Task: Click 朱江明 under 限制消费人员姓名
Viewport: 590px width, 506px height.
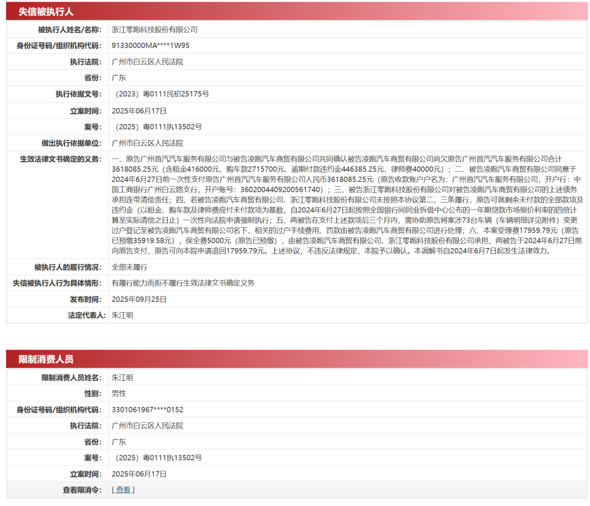Action: 123,377
